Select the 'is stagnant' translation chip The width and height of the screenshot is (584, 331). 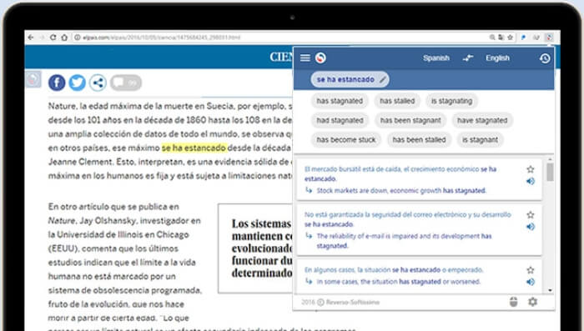tap(480, 139)
